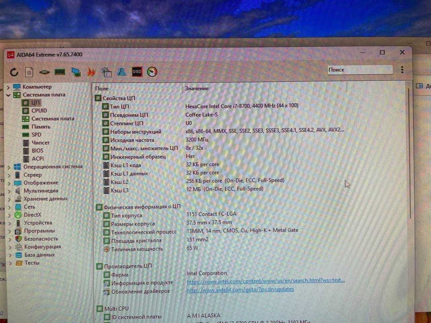The image size is (431, 323).
Task: Select the Технологический процесс field
Action: click(x=144, y=232)
